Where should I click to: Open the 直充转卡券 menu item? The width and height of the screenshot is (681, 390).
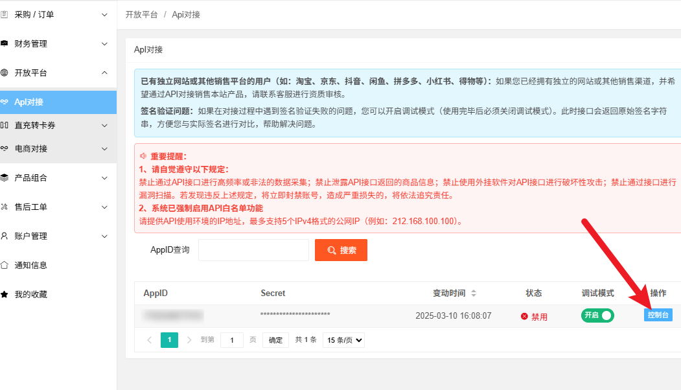(x=58, y=126)
